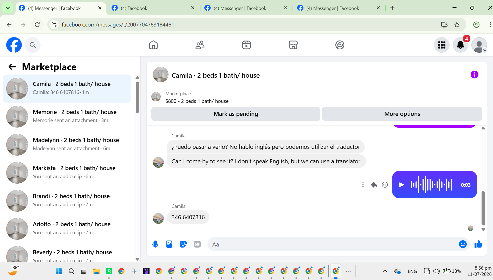
Task: Click install app icon in address bar
Action: pos(444,25)
